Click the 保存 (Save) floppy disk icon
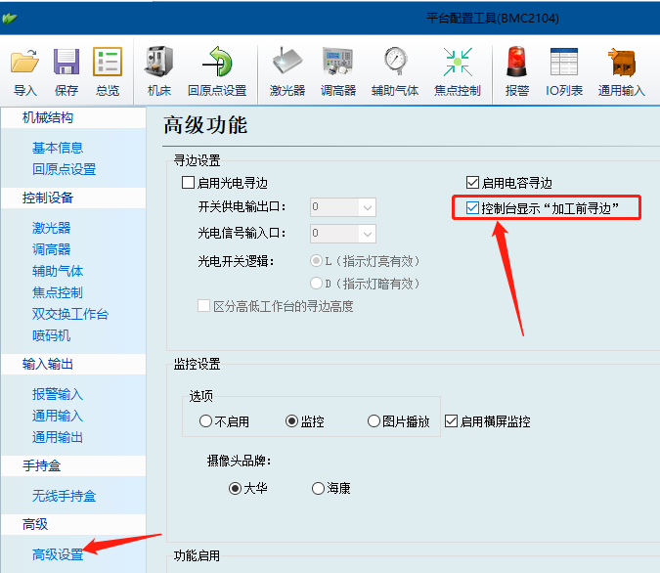This screenshot has height=573, width=660. 66,62
